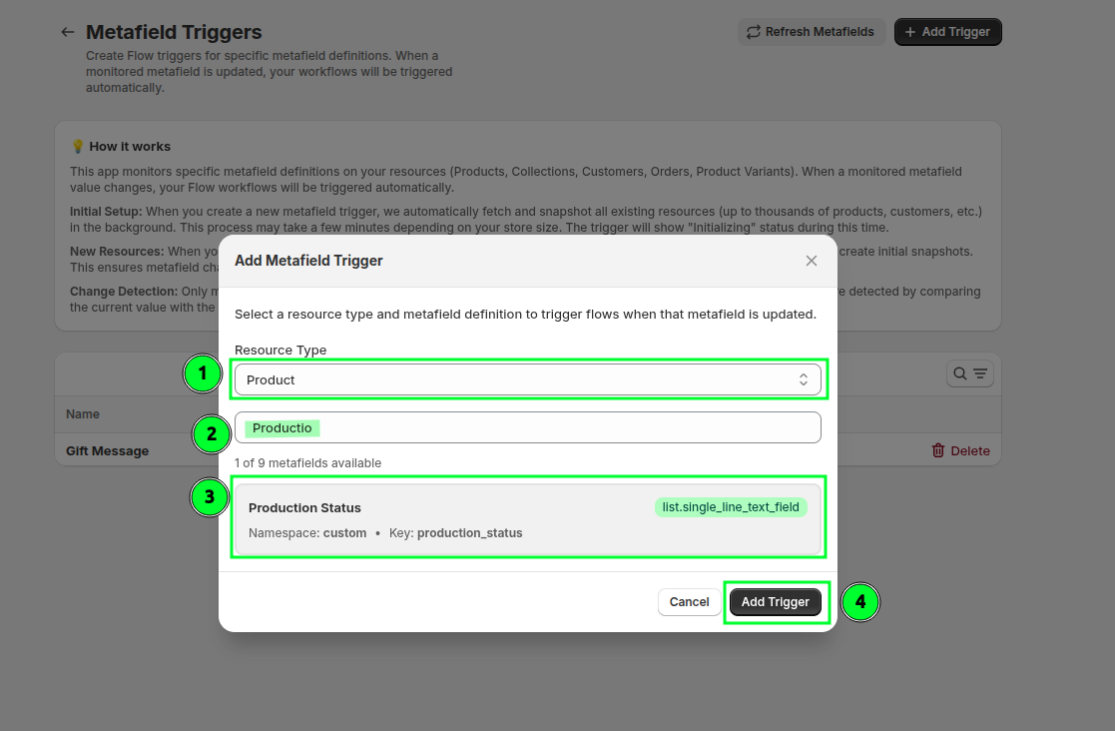This screenshot has width=1115, height=731.
Task: Click the Name column header
Action: 83,413
